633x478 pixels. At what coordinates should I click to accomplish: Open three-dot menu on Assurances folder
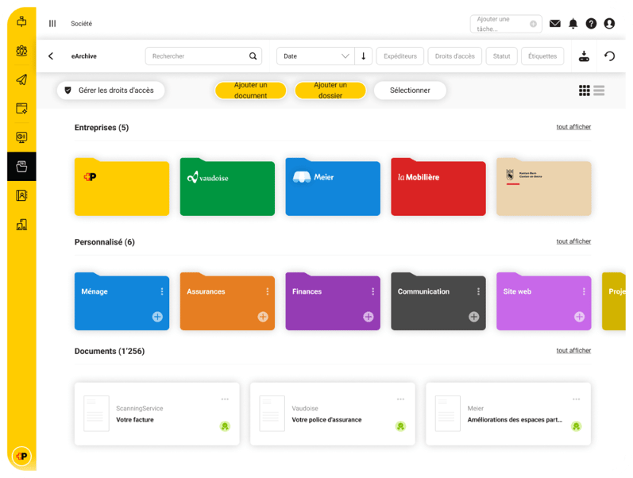tap(268, 291)
